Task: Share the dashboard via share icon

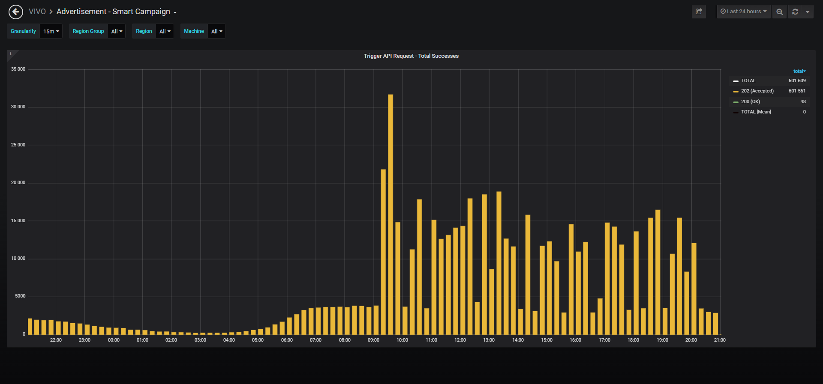Action: [699, 12]
